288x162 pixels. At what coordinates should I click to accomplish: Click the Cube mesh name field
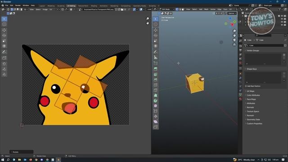[266, 45]
